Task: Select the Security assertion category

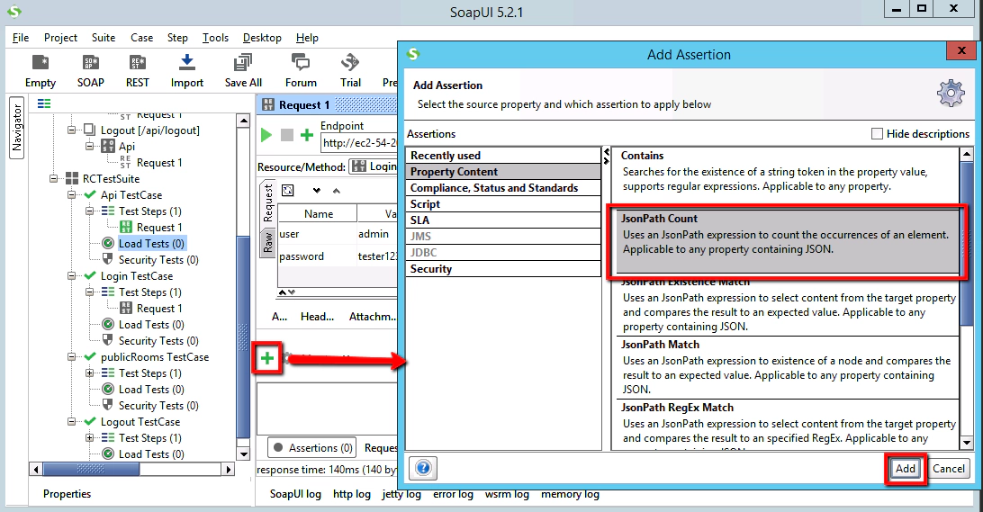Action: [503, 269]
